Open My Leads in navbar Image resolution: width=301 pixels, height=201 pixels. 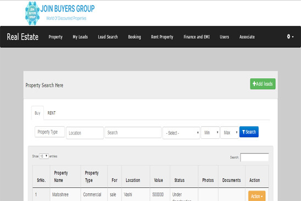pyautogui.click(x=80, y=37)
